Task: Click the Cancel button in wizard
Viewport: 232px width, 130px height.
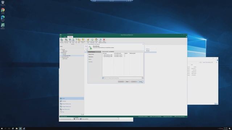Action: click(x=140, y=82)
